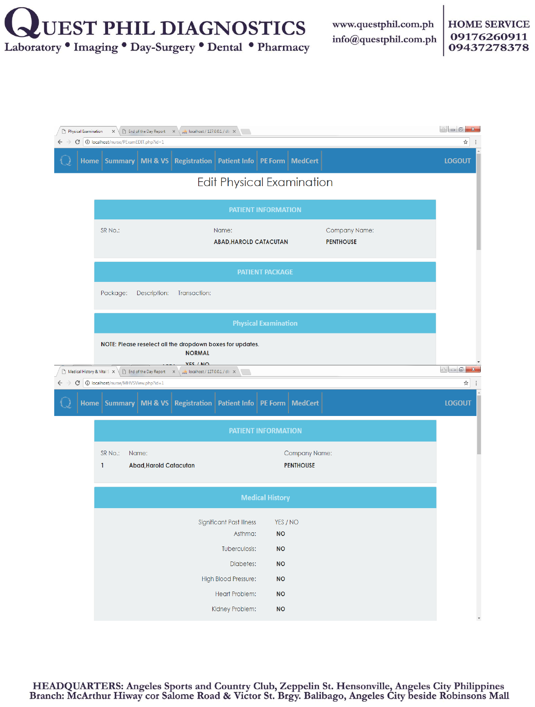Click the PATIENT PACKAGE section header
This screenshot has height=707, width=535.
point(265,272)
